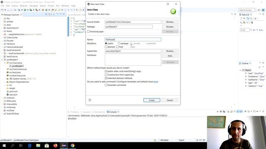Click the Package input field

[129, 26]
